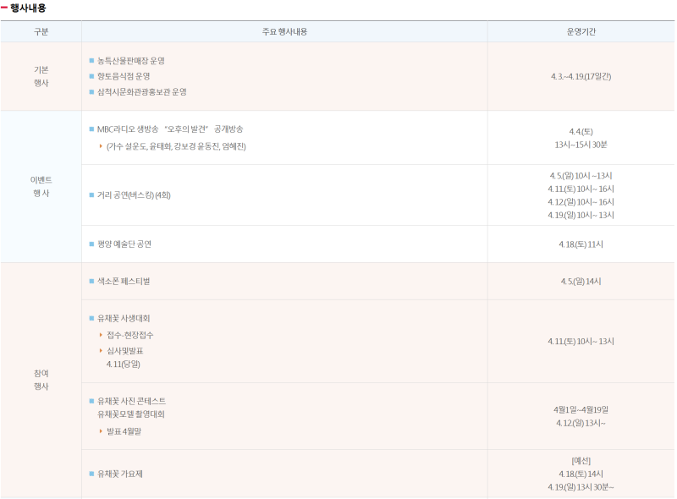Click the 이벤트 행사 category cell

[x=41, y=186]
